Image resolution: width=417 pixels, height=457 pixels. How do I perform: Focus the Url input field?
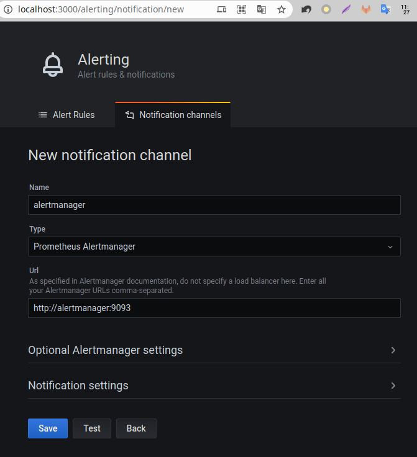click(x=214, y=308)
